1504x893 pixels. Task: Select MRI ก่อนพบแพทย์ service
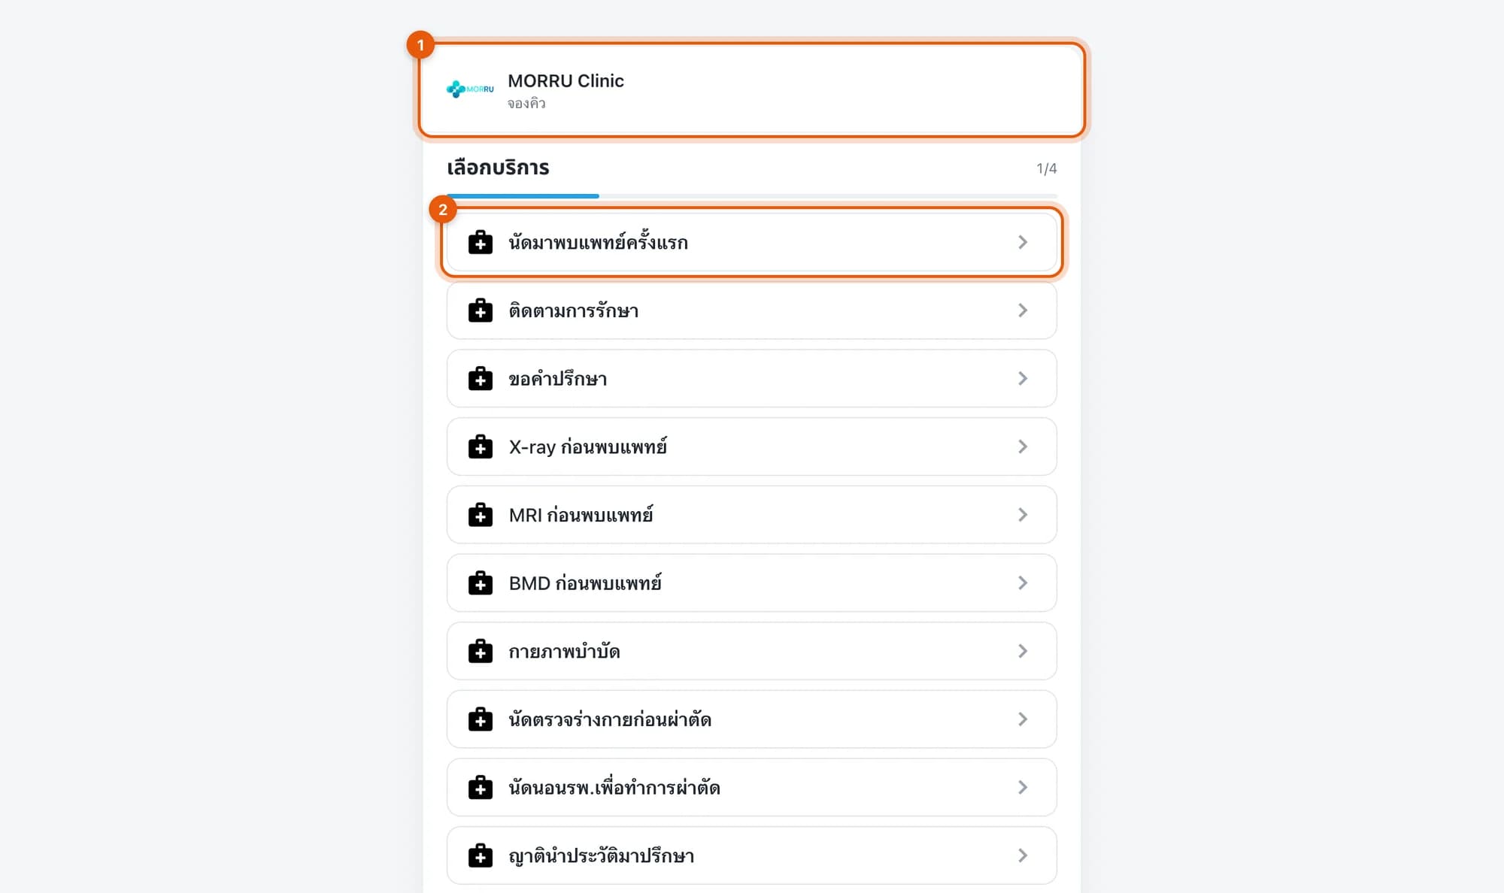[752, 515]
